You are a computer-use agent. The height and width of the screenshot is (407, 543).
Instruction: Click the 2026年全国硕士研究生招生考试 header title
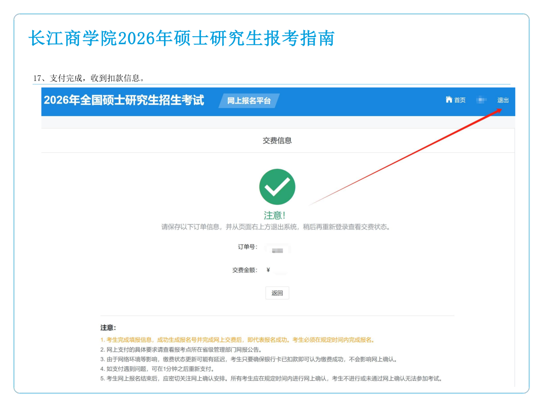tap(124, 100)
